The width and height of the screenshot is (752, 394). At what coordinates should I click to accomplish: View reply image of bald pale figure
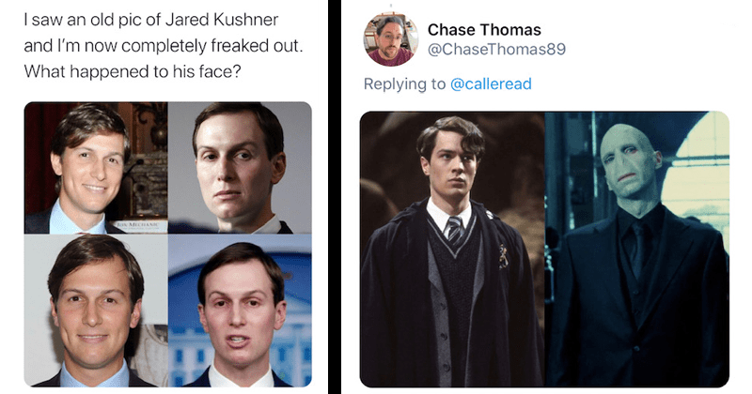(x=637, y=249)
